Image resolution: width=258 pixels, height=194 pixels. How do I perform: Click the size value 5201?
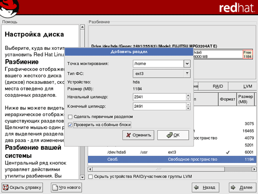click(x=249, y=145)
